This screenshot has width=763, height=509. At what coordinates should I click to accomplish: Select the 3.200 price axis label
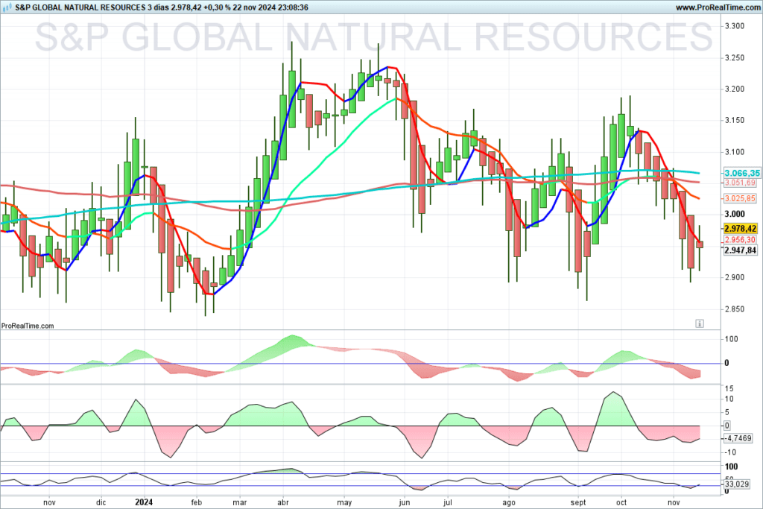click(x=734, y=89)
